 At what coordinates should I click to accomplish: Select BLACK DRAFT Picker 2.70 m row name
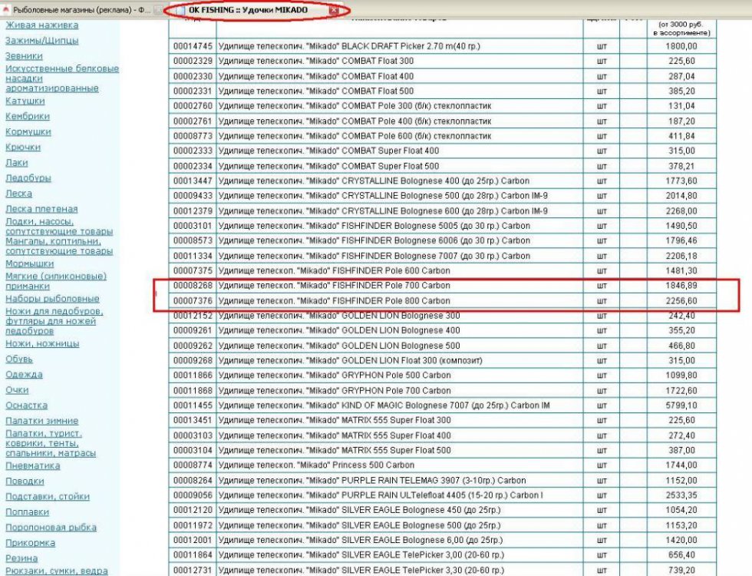click(x=349, y=46)
